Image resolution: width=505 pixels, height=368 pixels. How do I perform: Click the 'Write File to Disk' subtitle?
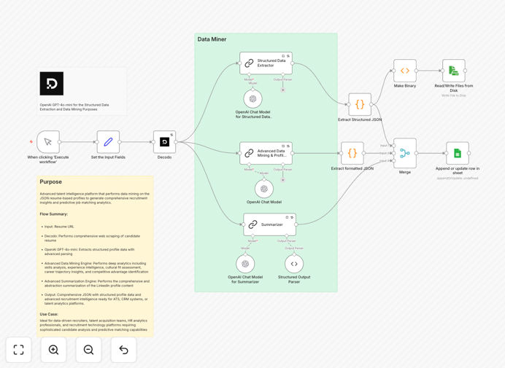point(453,95)
